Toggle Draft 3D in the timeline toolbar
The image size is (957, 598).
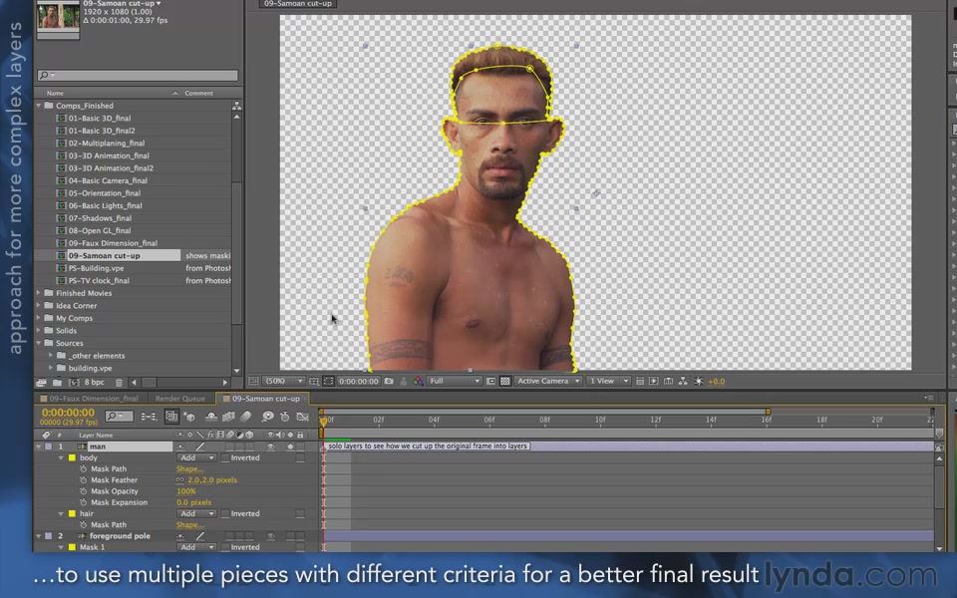pyautogui.click(x=189, y=417)
